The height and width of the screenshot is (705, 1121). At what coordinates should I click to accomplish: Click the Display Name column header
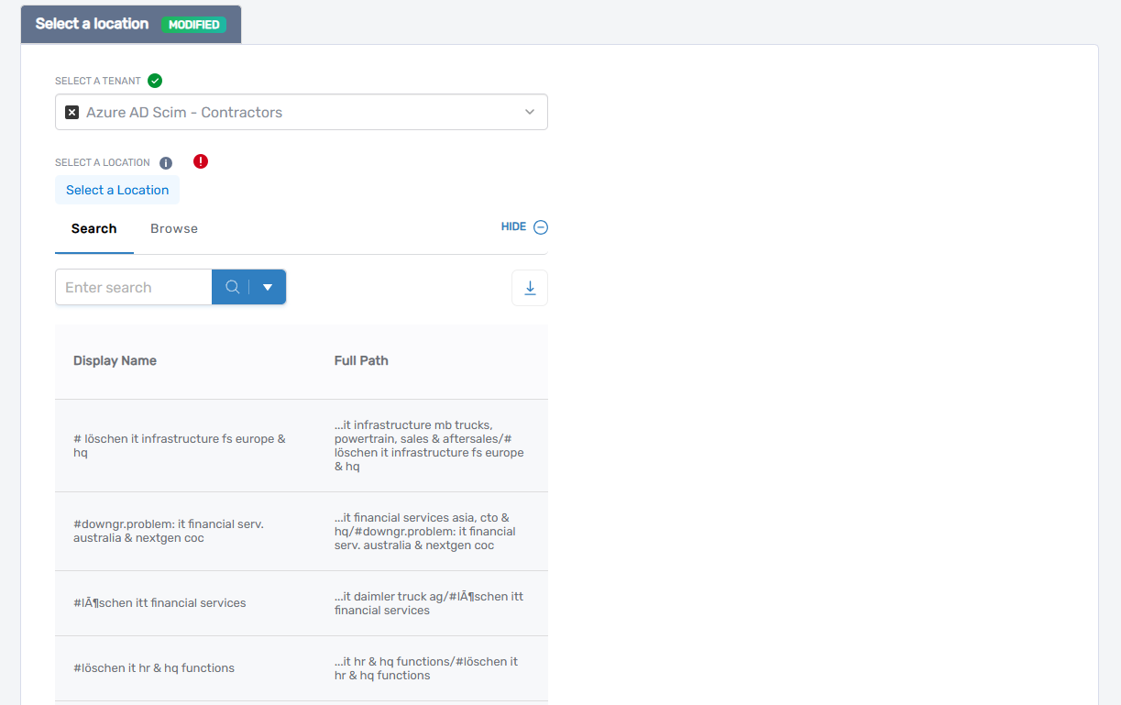(115, 361)
